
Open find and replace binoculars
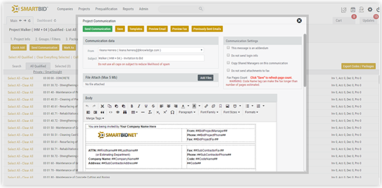click(125, 112)
